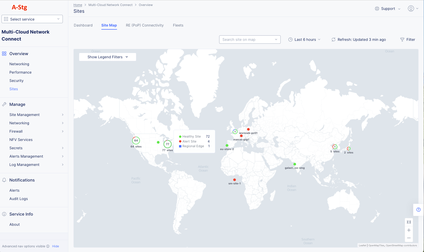
Task: Open the Filter icon on the map toolbar
Action: pyautogui.click(x=402, y=40)
